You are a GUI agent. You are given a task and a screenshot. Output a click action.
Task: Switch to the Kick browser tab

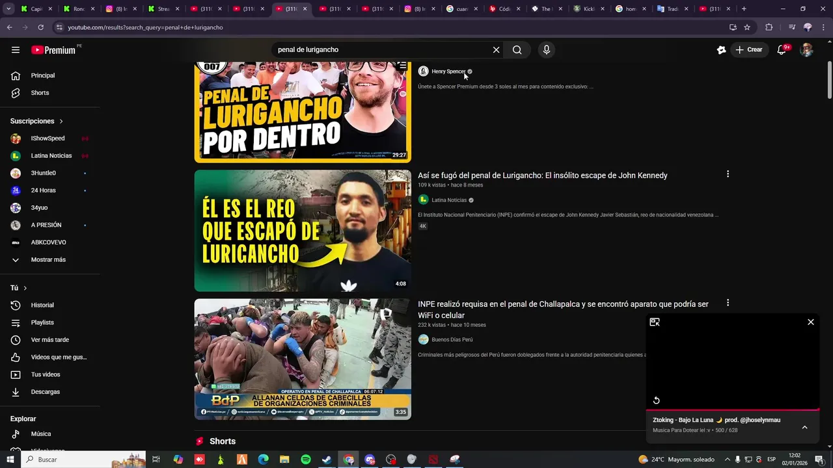coord(589,9)
